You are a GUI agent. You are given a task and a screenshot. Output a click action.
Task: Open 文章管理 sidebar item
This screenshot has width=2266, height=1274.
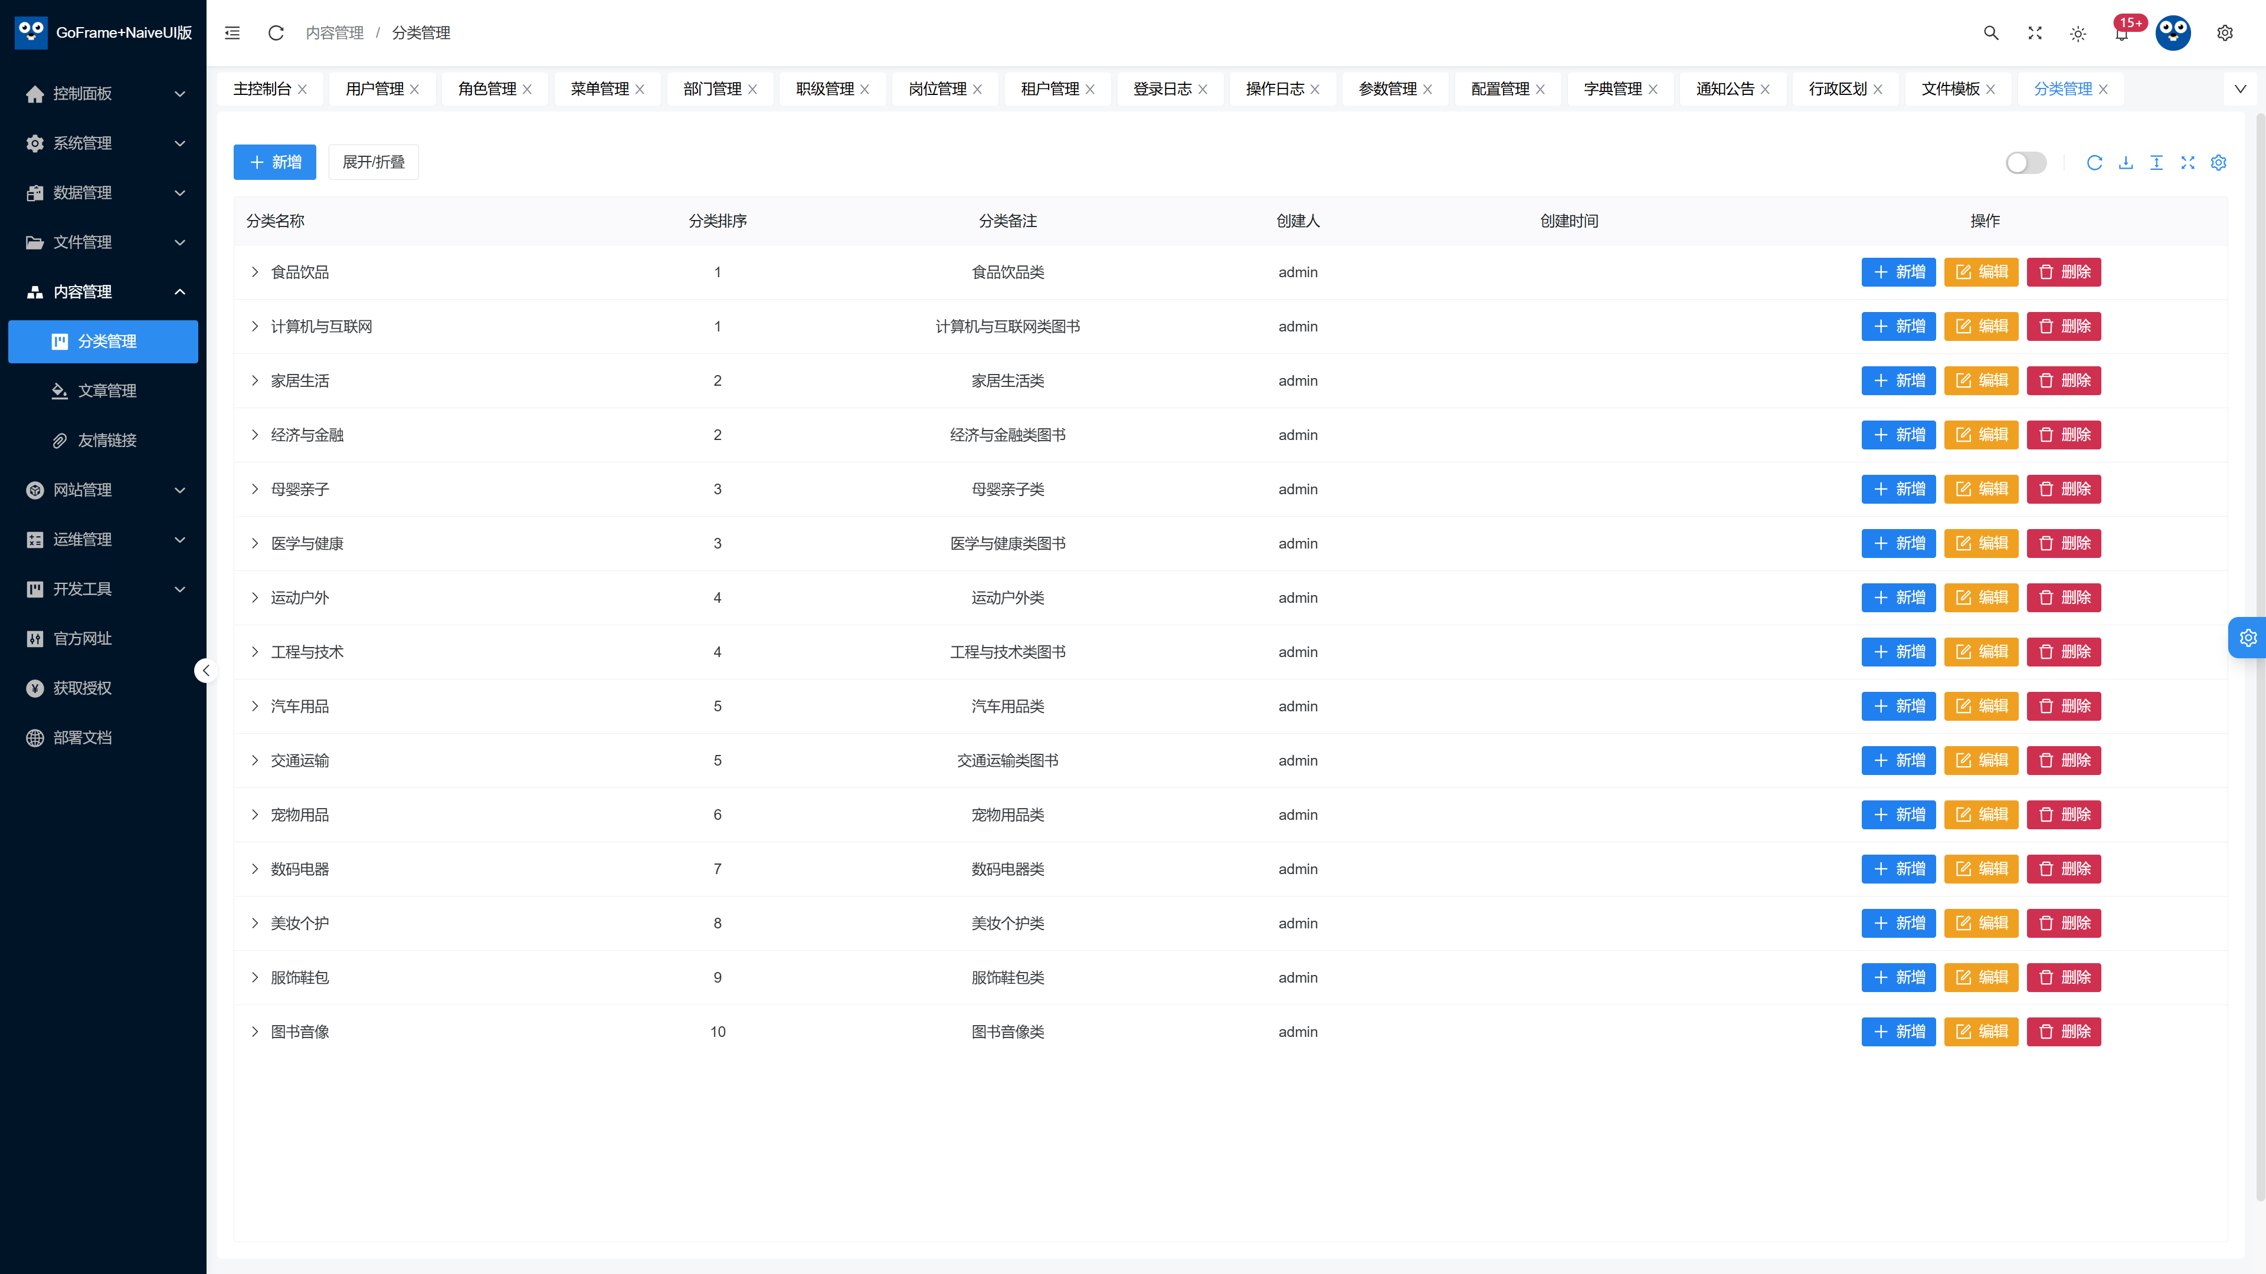(104, 390)
